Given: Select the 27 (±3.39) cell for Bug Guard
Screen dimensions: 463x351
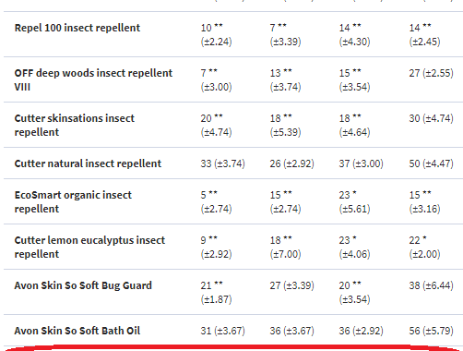Looking at the screenshot, I should pos(292,285).
